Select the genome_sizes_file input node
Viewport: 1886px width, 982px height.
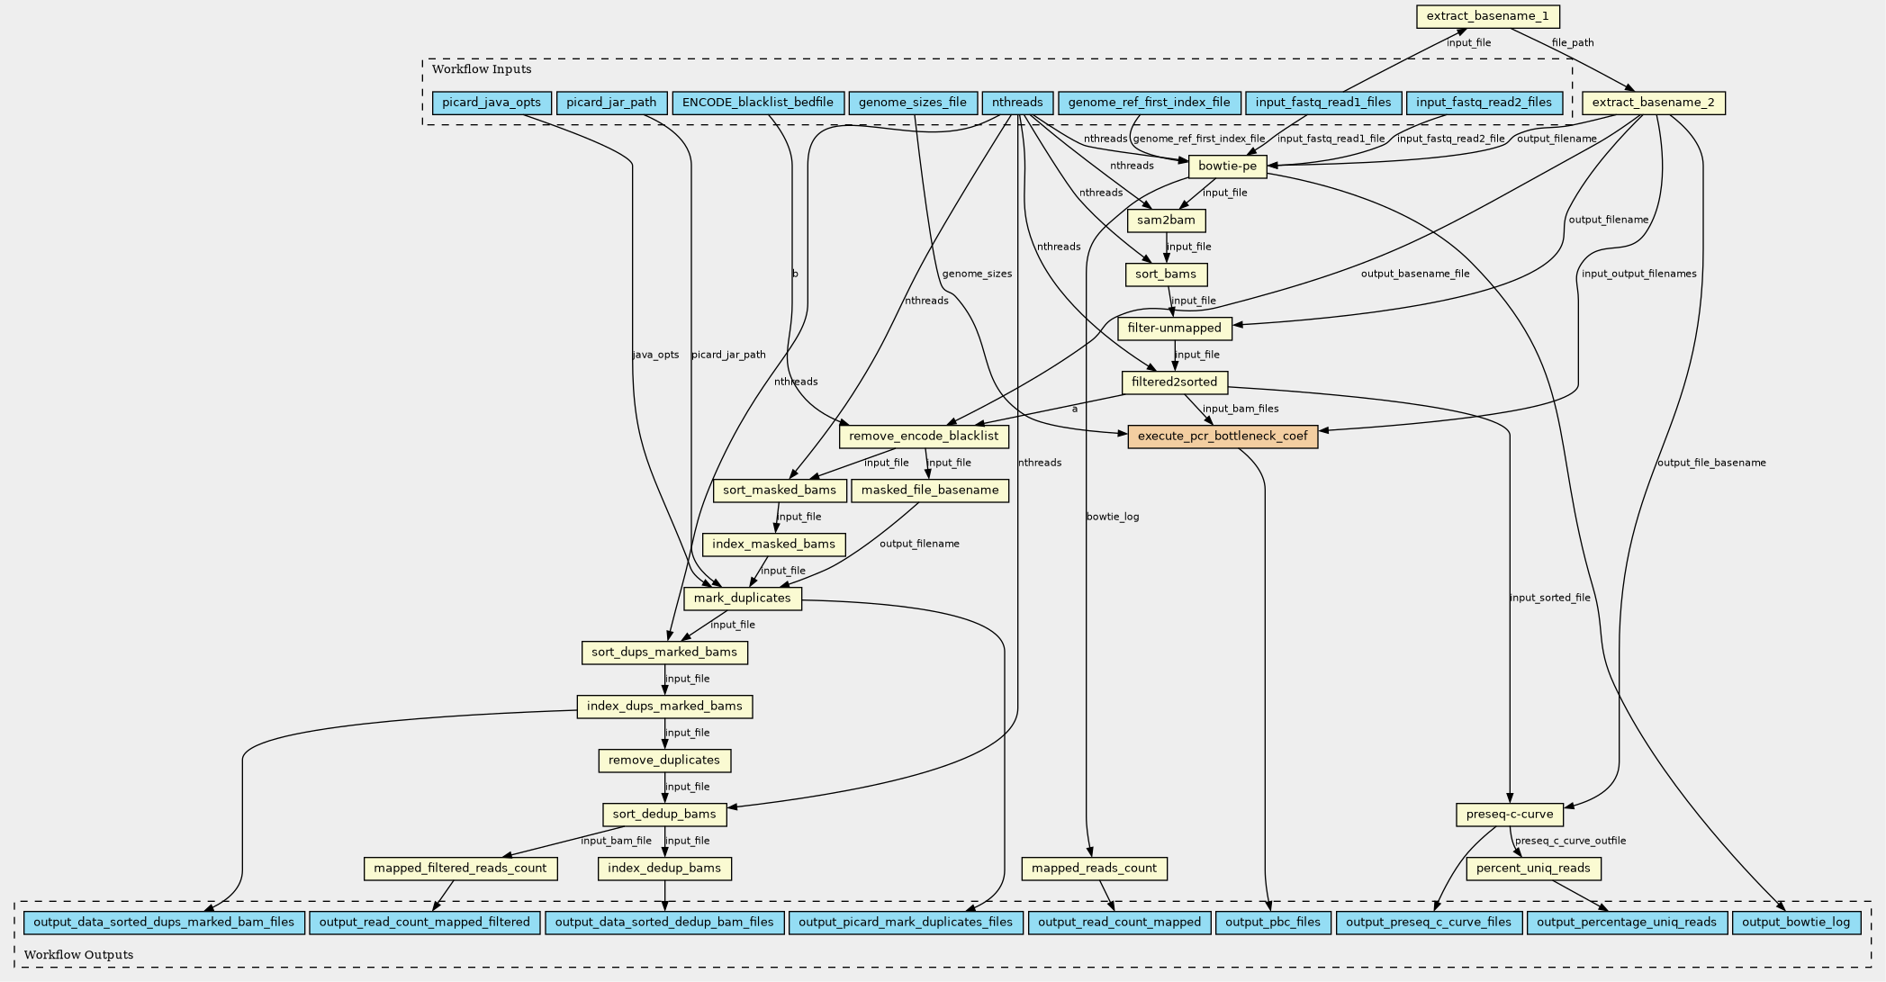[913, 103]
